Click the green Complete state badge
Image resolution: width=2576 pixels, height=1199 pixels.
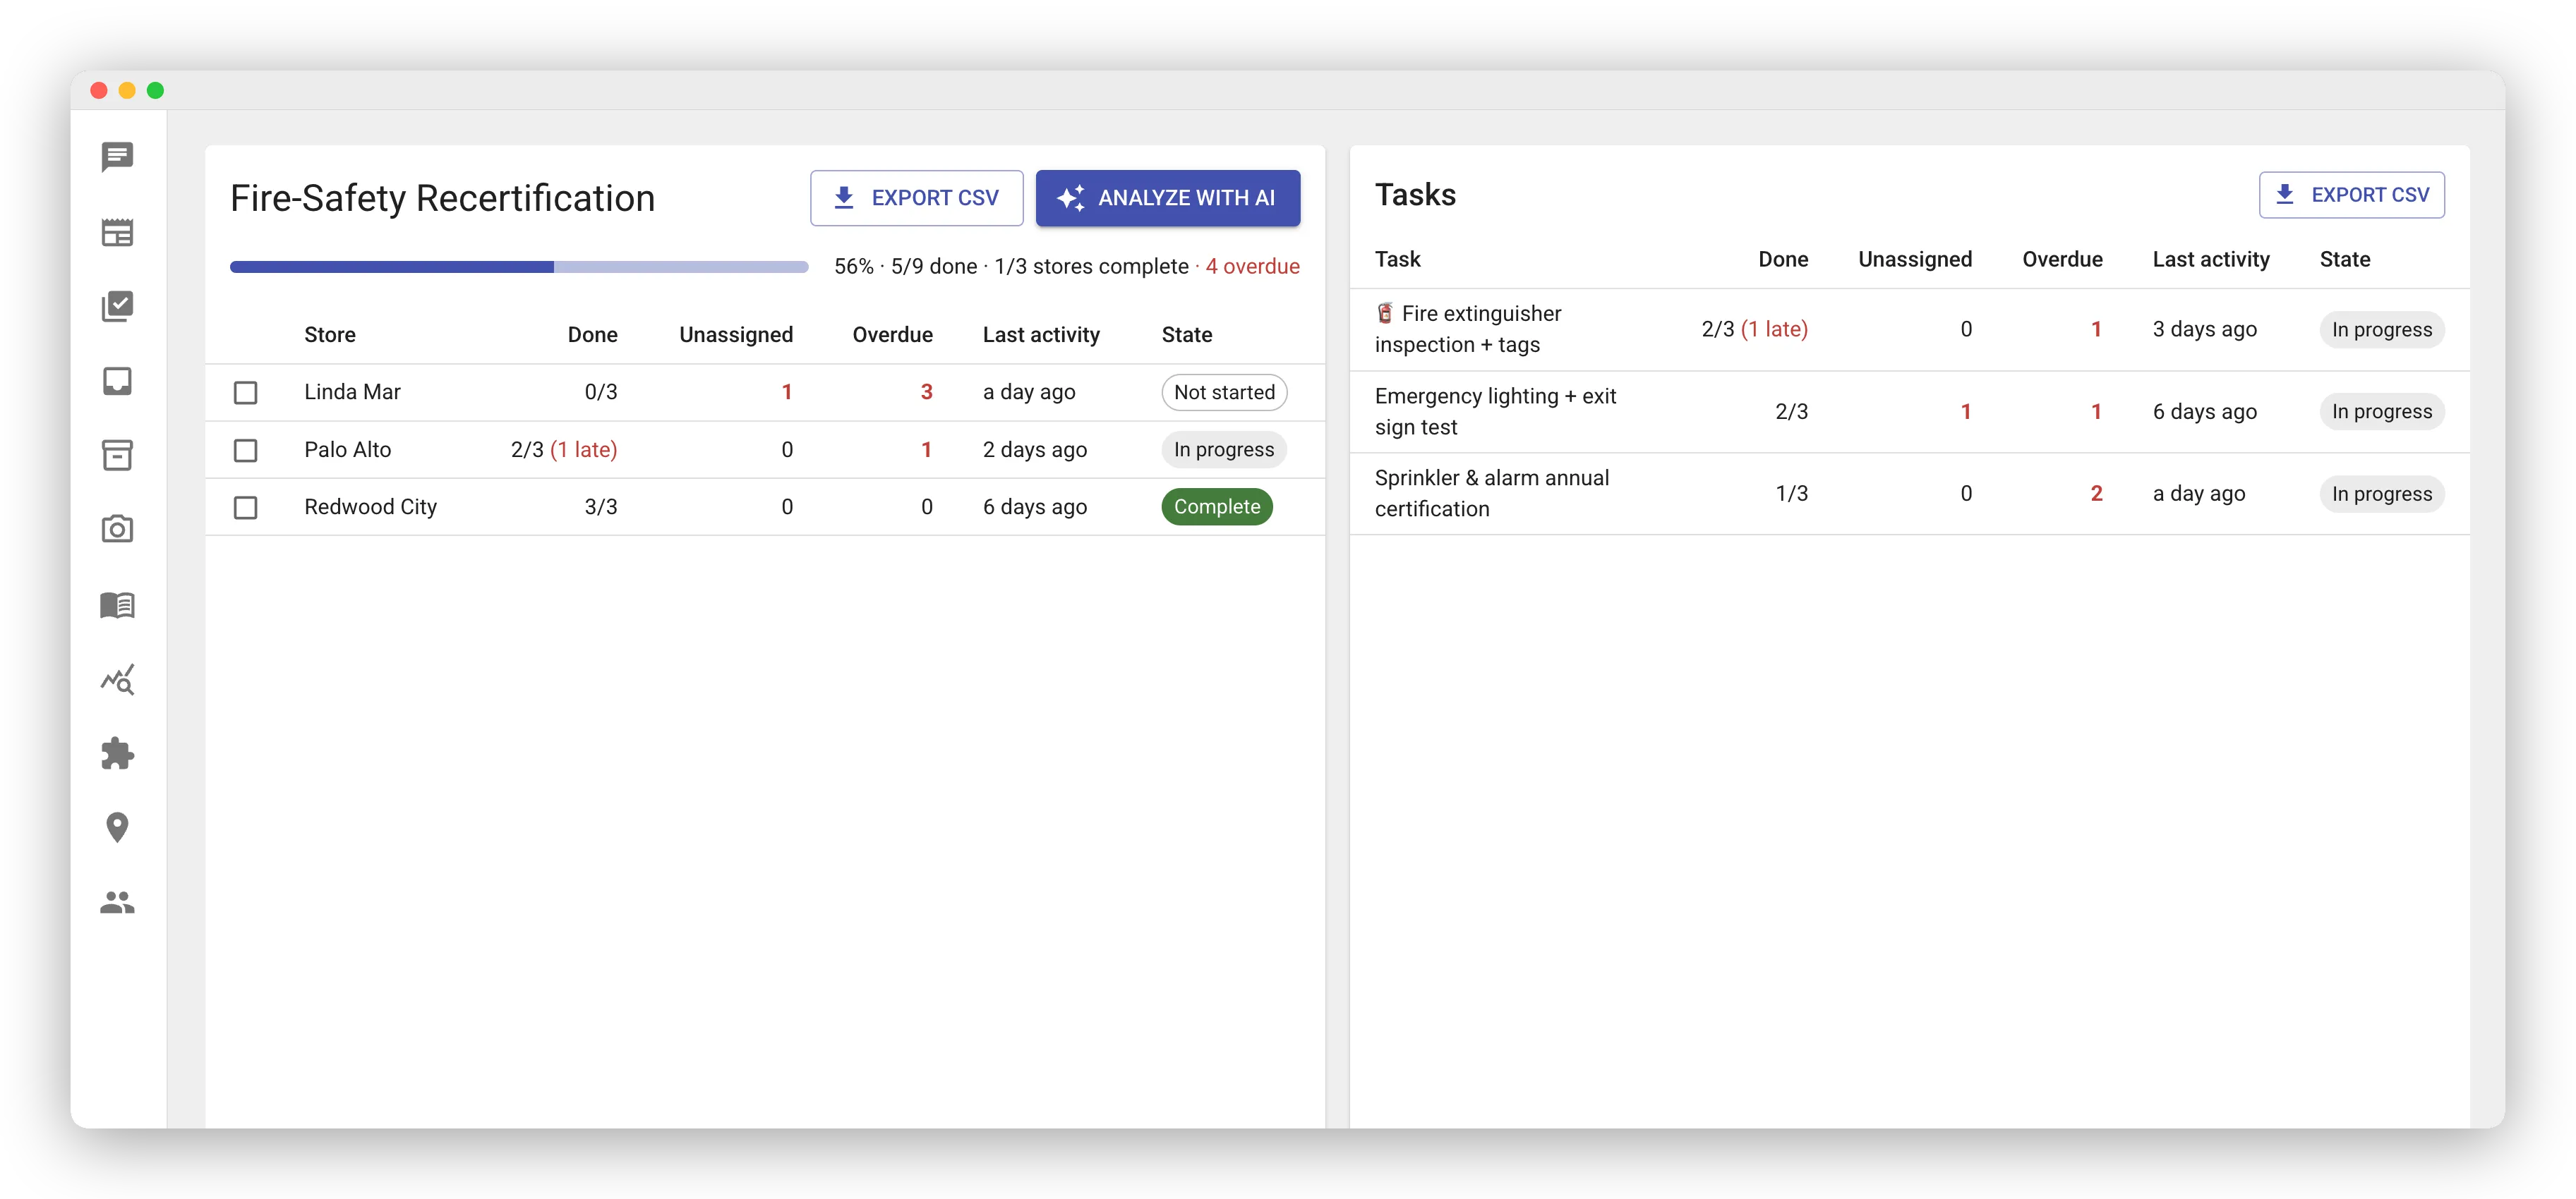point(1217,506)
